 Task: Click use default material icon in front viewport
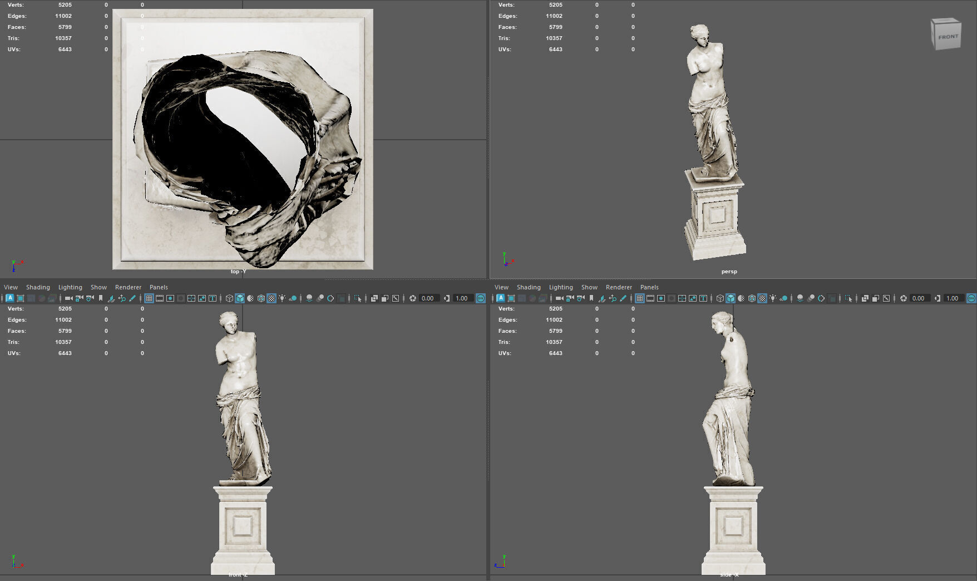tap(250, 298)
